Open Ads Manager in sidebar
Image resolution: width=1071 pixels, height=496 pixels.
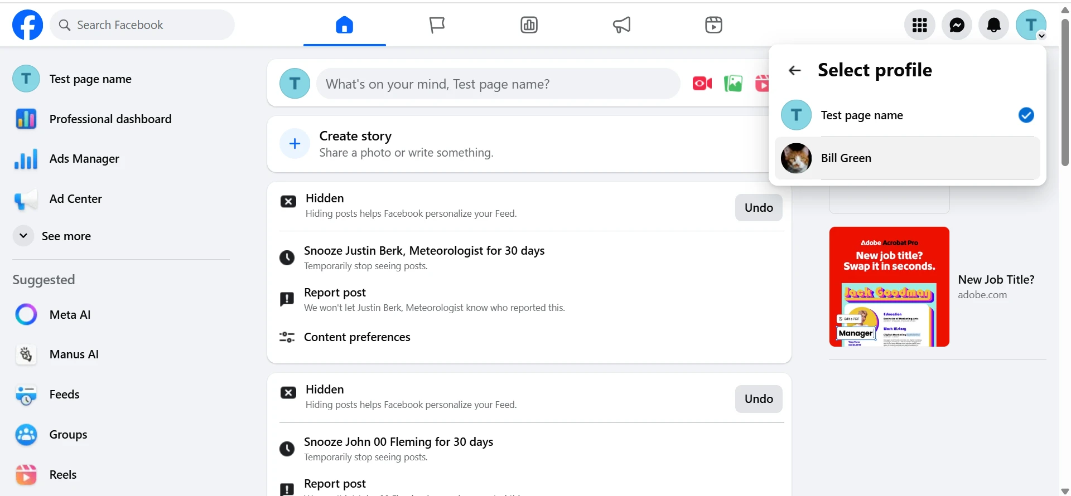coord(121,159)
